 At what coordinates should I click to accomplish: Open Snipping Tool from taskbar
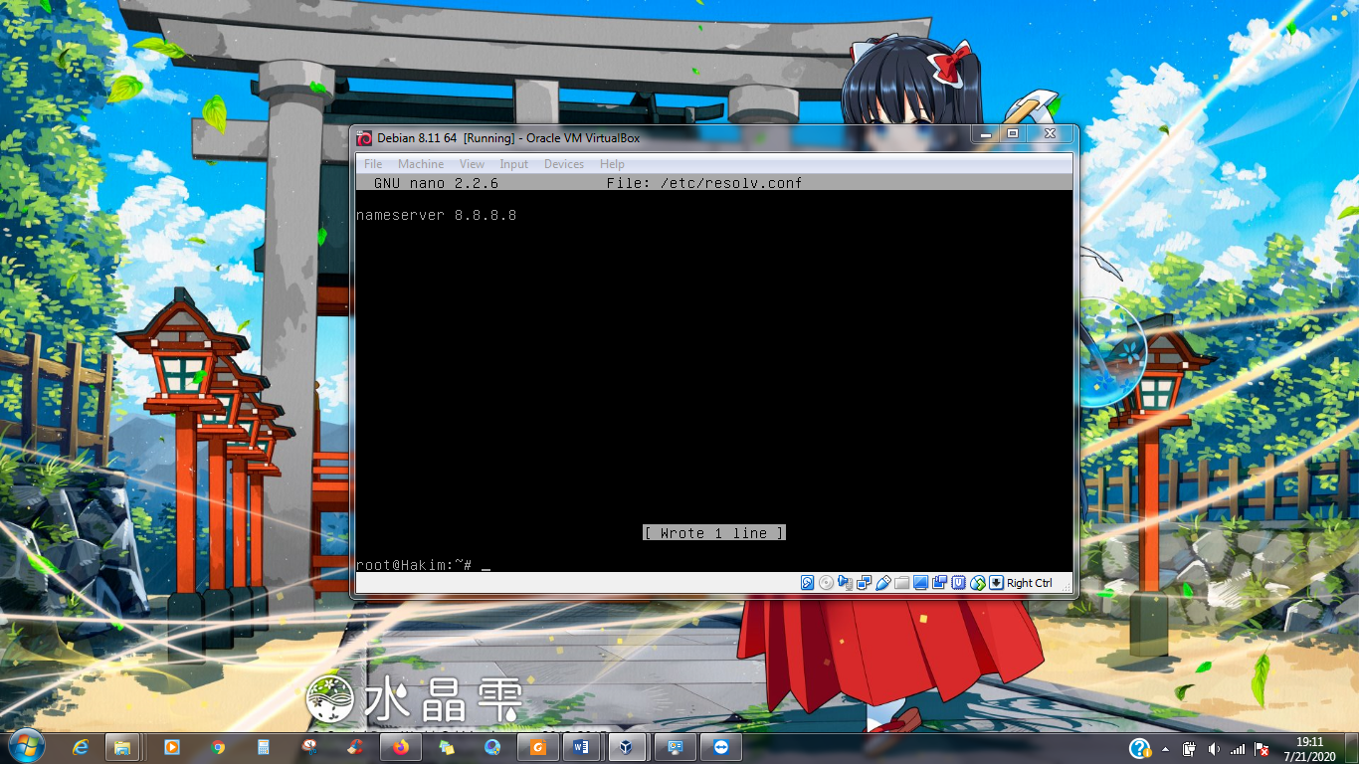click(309, 747)
